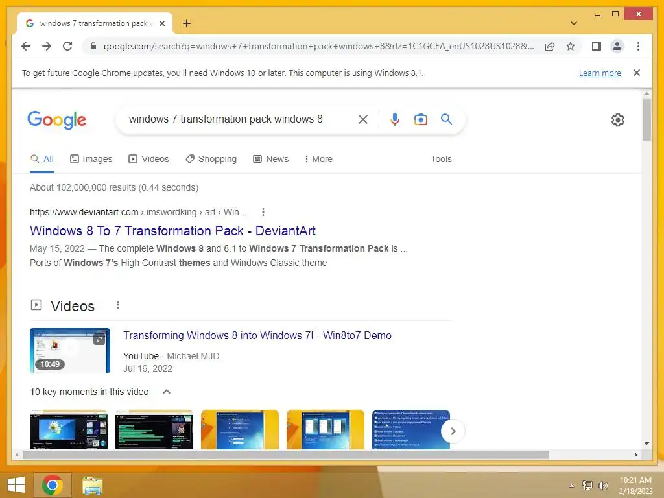Image resolution: width=664 pixels, height=498 pixels.
Task: Expand the More search categories menu
Action: pyautogui.click(x=318, y=160)
